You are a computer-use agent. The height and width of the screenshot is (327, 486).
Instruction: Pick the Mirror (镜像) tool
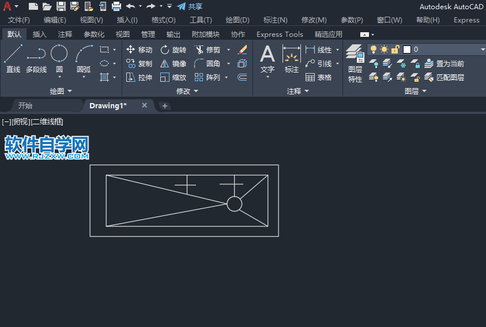coord(173,63)
